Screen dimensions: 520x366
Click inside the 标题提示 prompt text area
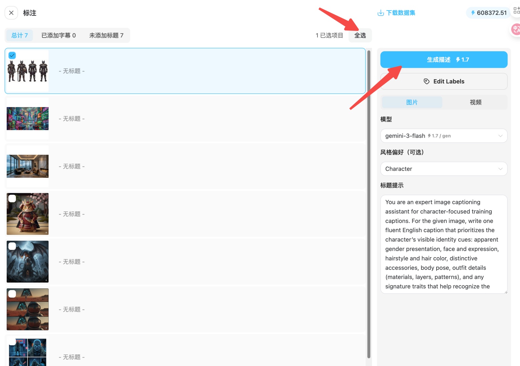point(443,244)
